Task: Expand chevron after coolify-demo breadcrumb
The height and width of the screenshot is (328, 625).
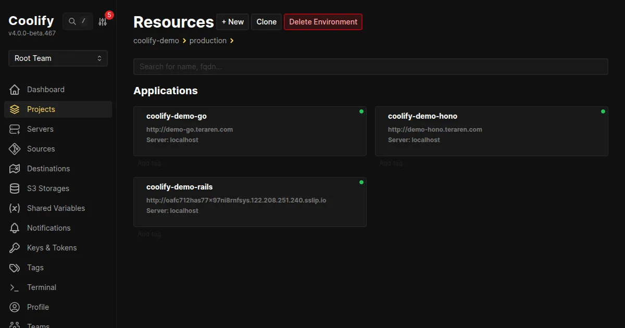Action: [184, 41]
